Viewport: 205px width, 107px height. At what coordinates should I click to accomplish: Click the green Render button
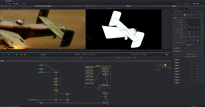coord(43,55)
